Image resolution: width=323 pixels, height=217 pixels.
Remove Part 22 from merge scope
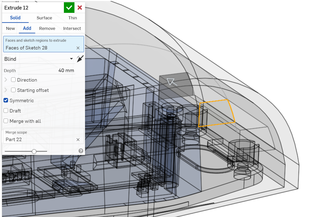point(78,140)
